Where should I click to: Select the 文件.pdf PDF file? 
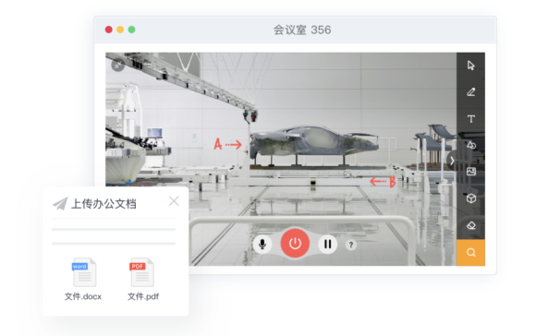point(143,279)
